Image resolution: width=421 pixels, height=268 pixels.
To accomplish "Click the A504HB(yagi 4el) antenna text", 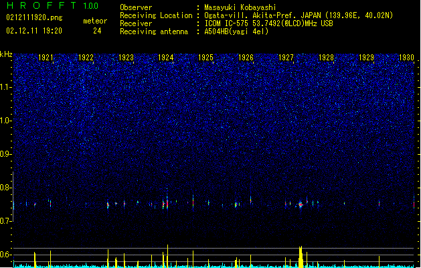I will point(236,31).
